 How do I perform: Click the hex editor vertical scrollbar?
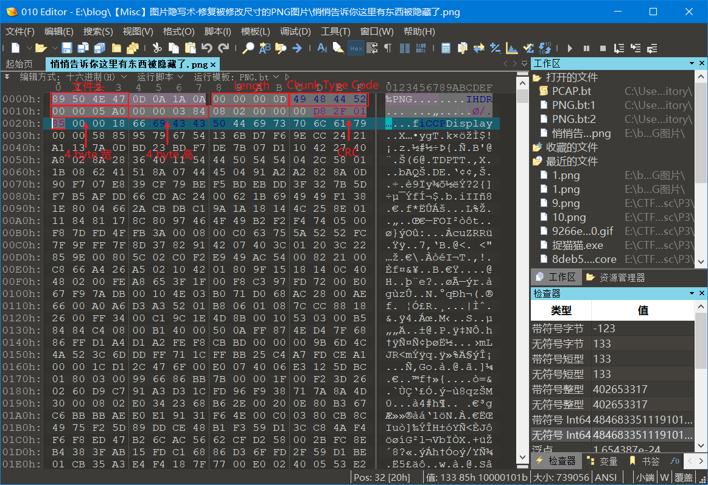pyautogui.click(x=522, y=272)
